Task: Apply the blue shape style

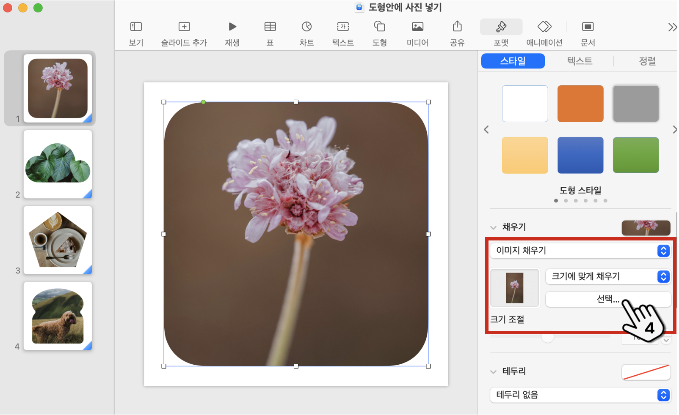Action: click(x=580, y=155)
